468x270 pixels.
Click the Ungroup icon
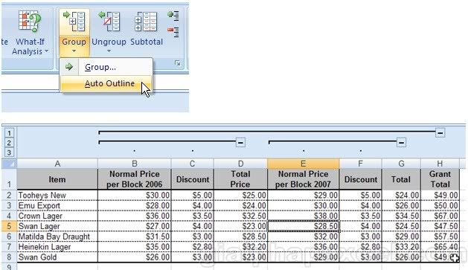[x=109, y=21]
